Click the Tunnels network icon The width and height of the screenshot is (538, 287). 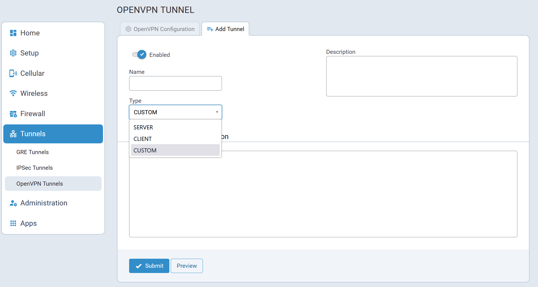coord(13,134)
